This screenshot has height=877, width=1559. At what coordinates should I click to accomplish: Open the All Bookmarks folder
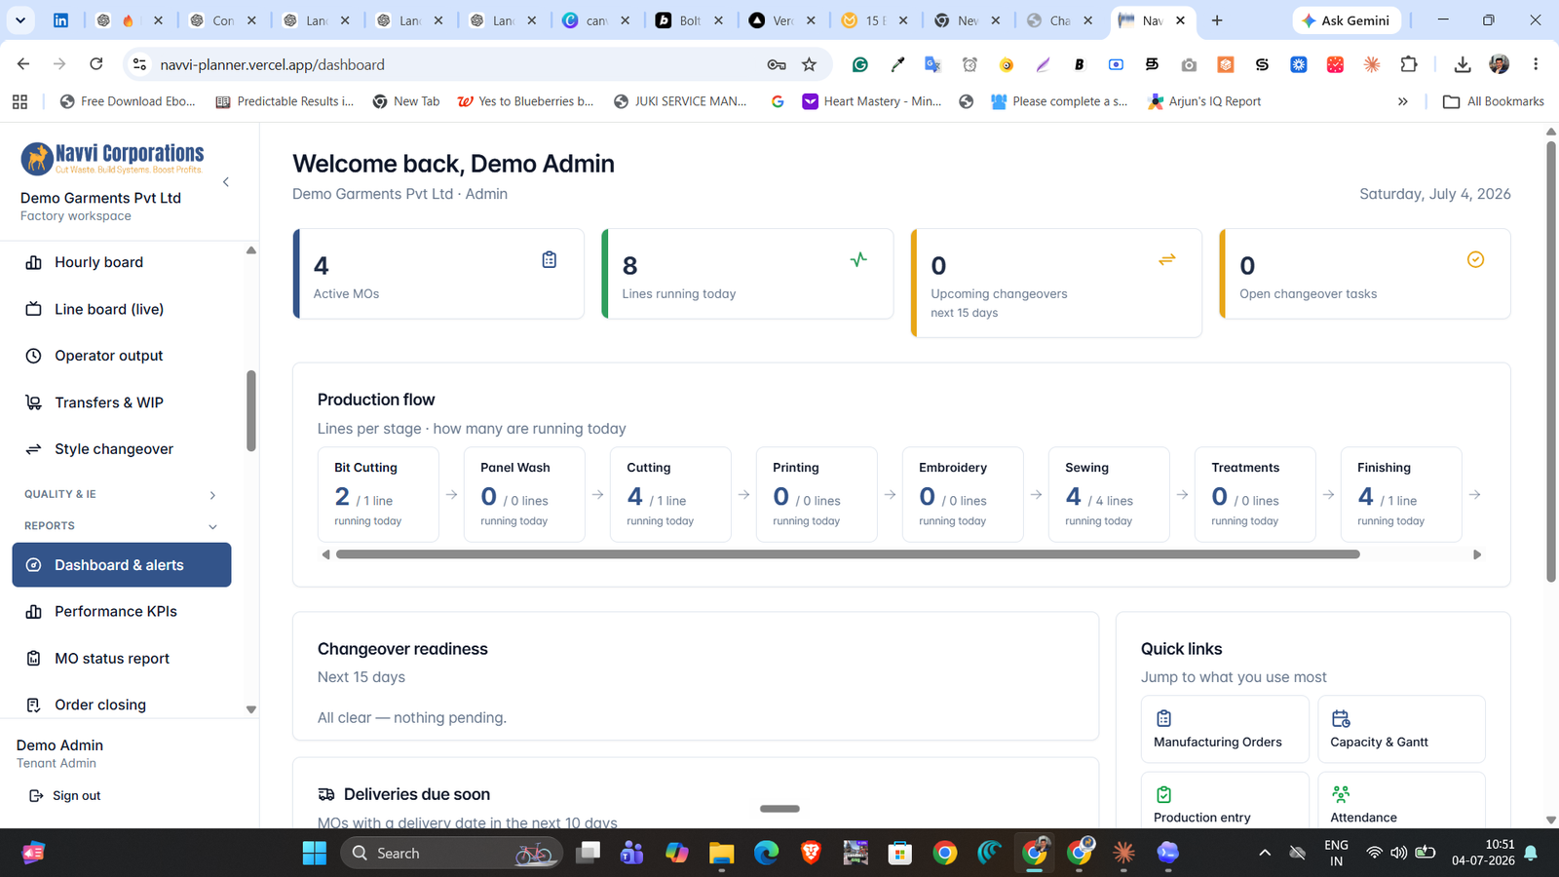pyautogui.click(x=1494, y=101)
